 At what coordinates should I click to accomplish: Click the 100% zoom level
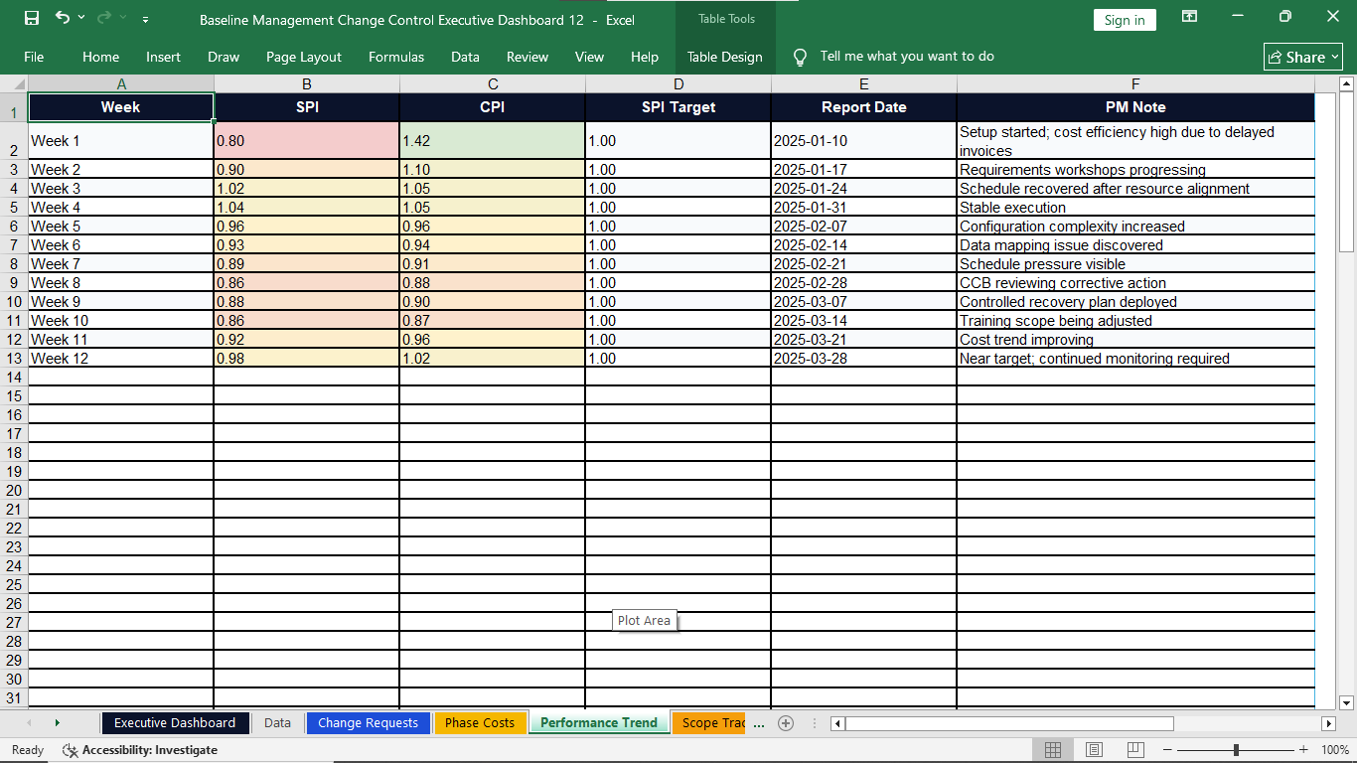[1335, 750]
